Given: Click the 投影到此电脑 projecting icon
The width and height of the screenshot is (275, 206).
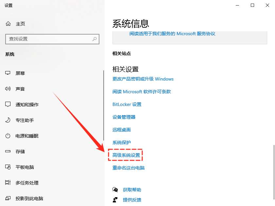Looking at the screenshot, I should point(8,198).
